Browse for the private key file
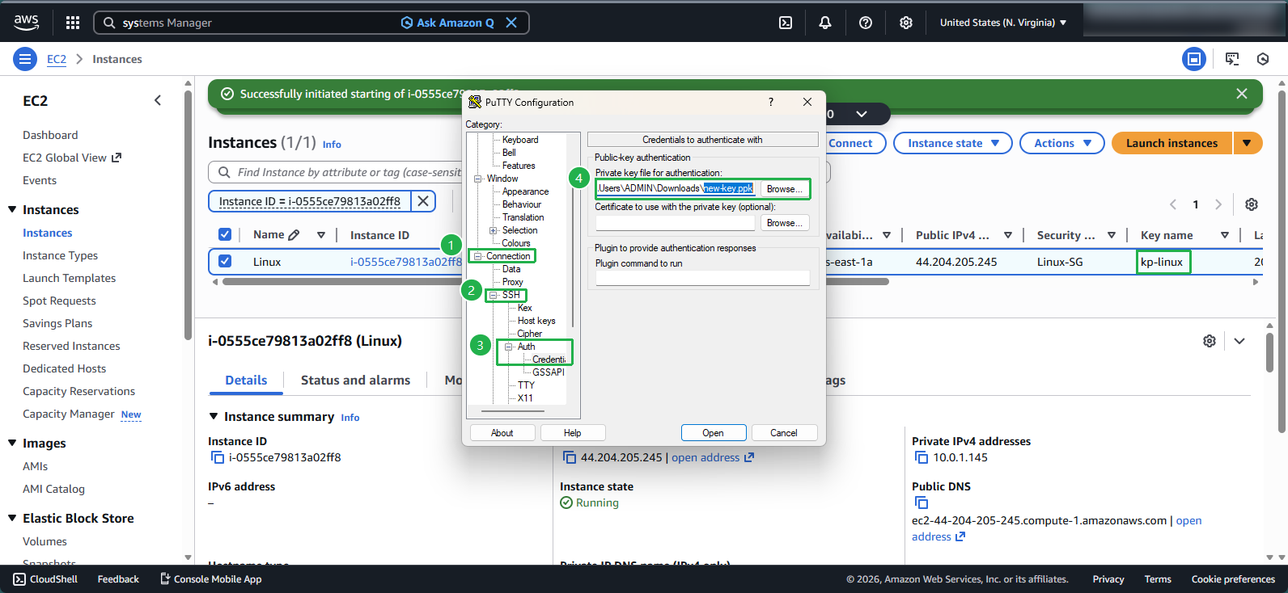1288x593 pixels. click(784, 189)
